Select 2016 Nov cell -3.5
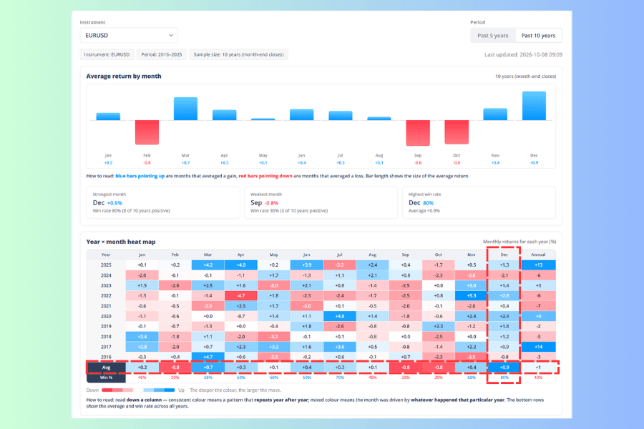The width and height of the screenshot is (644, 429). (x=471, y=357)
